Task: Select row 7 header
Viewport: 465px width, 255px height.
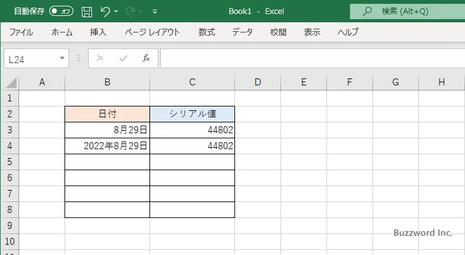Action: pos(10,194)
